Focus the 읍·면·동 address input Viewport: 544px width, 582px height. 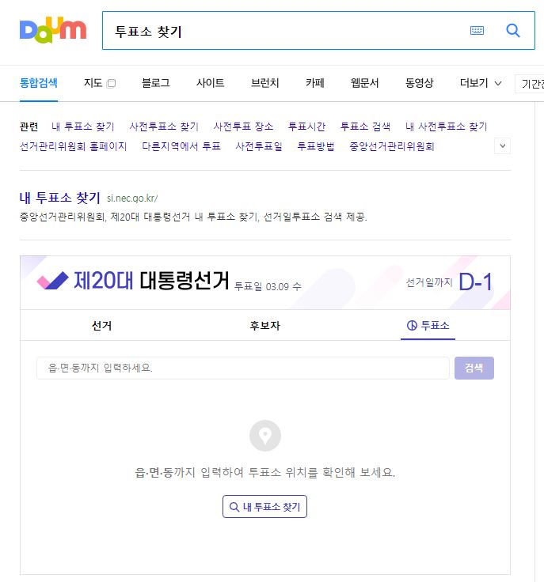tap(243, 368)
